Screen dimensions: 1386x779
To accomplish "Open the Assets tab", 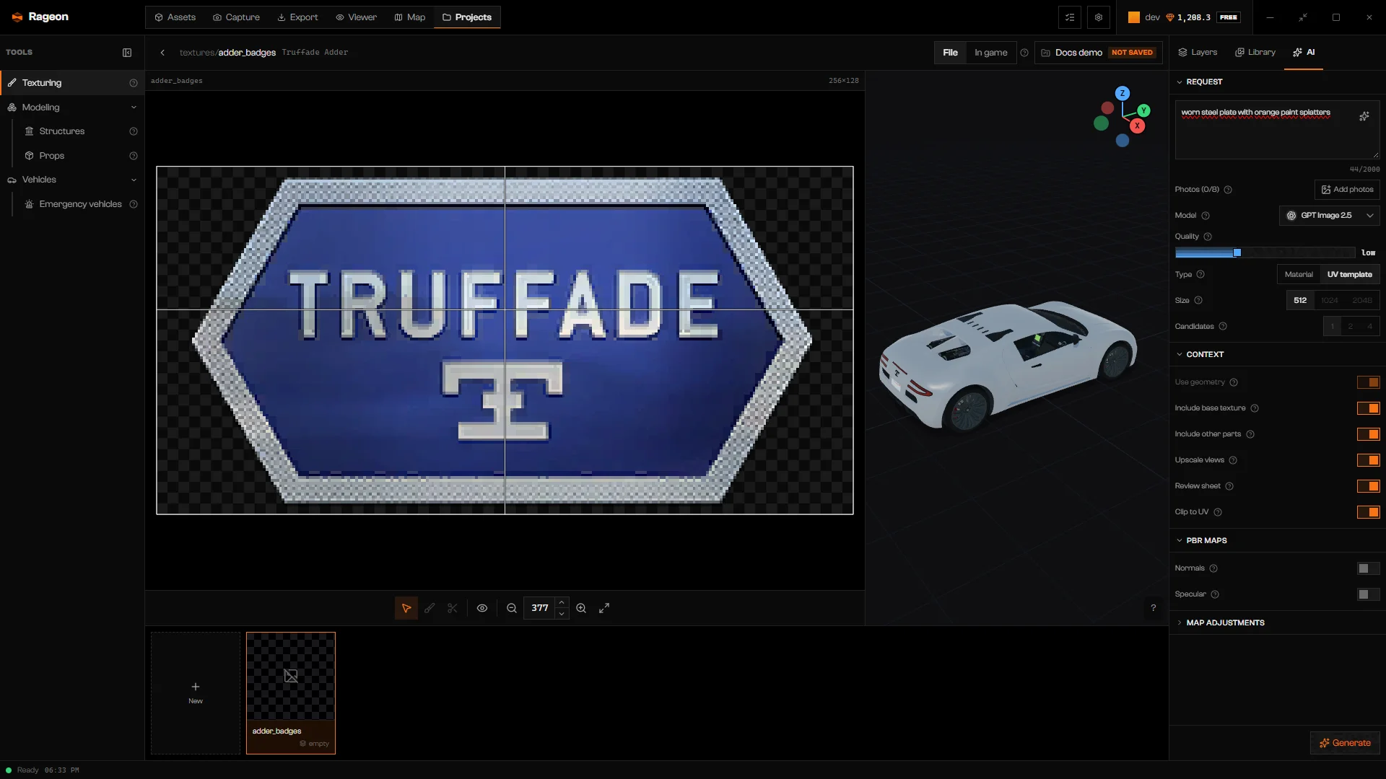I will [175, 17].
